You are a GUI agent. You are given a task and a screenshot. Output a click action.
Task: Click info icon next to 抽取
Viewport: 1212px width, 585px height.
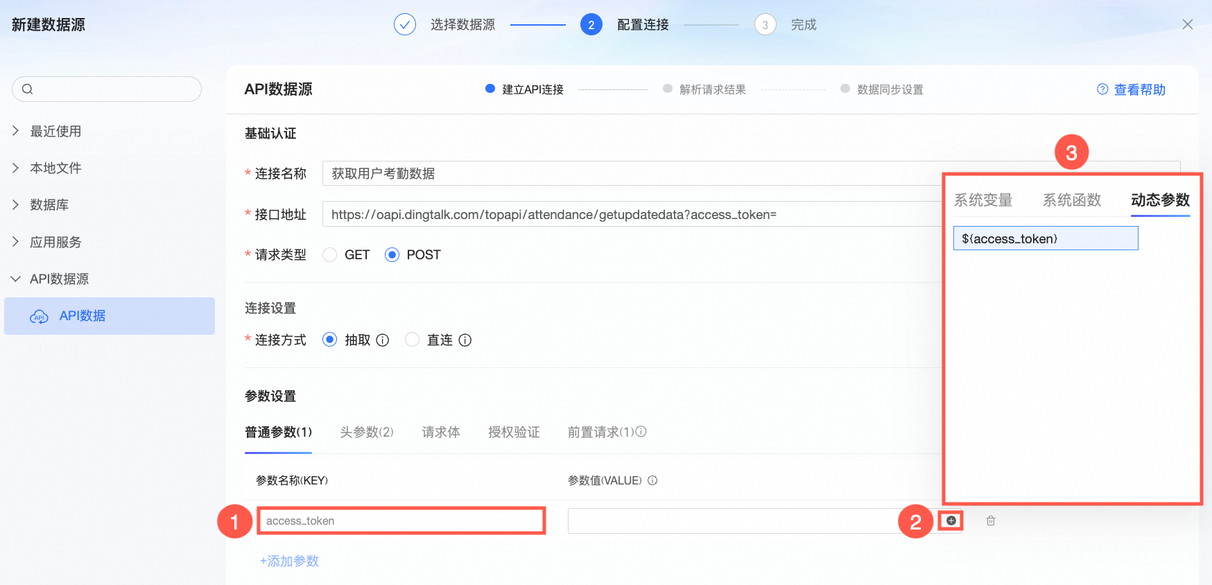tap(383, 340)
